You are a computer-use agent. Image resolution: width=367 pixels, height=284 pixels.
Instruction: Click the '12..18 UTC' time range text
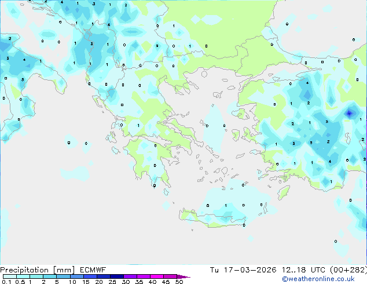[x=303, y=270]
